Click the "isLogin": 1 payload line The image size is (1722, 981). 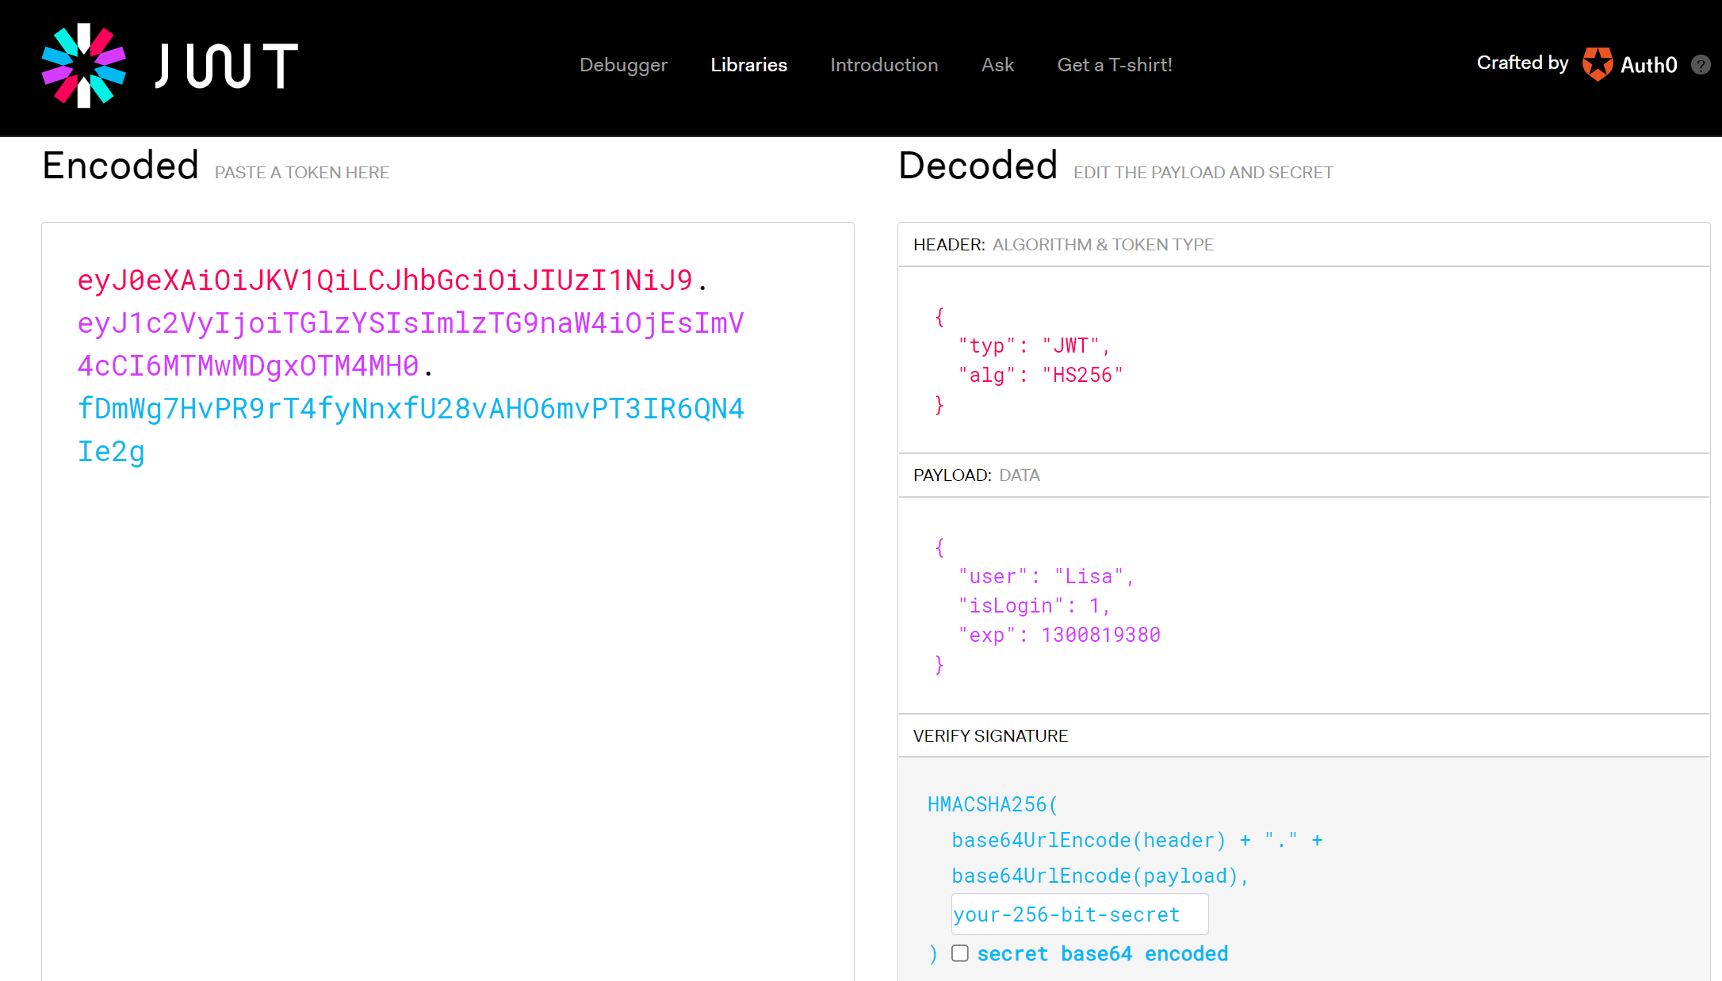click(x=1034, y=606)
